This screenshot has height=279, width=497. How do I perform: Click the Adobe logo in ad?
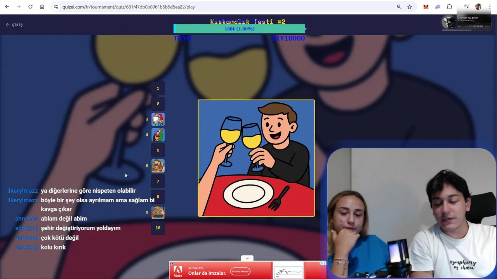click(178, 271)
